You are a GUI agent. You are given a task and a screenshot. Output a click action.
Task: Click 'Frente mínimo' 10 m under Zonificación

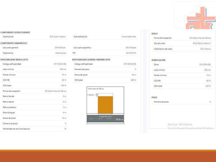[x=209, y=75]
